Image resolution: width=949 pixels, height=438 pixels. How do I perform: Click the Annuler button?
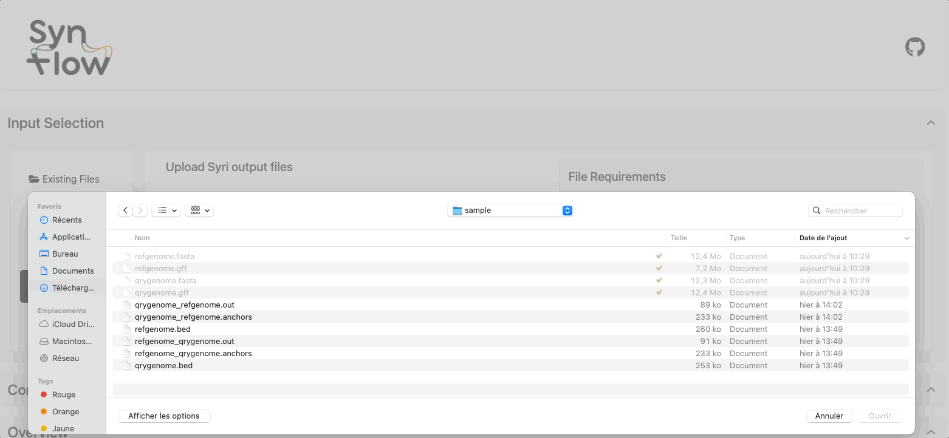829,416
